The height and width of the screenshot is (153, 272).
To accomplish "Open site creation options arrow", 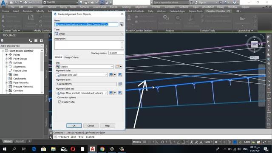I will (x=121, y=67).
